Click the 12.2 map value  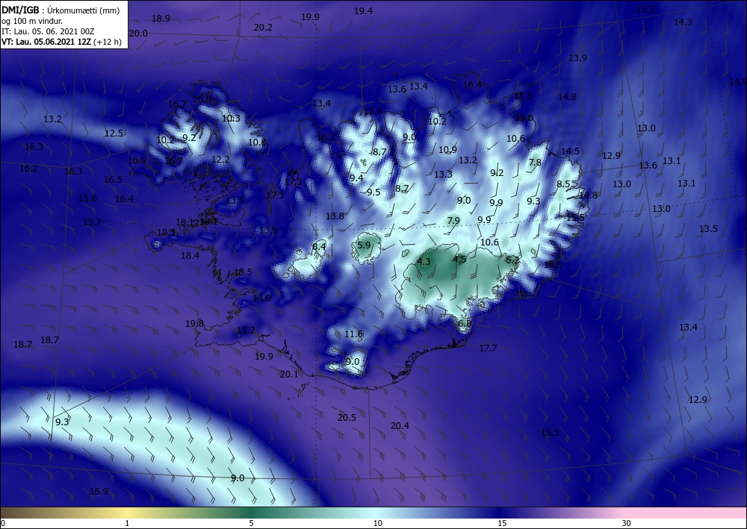(x=220, y=160)
